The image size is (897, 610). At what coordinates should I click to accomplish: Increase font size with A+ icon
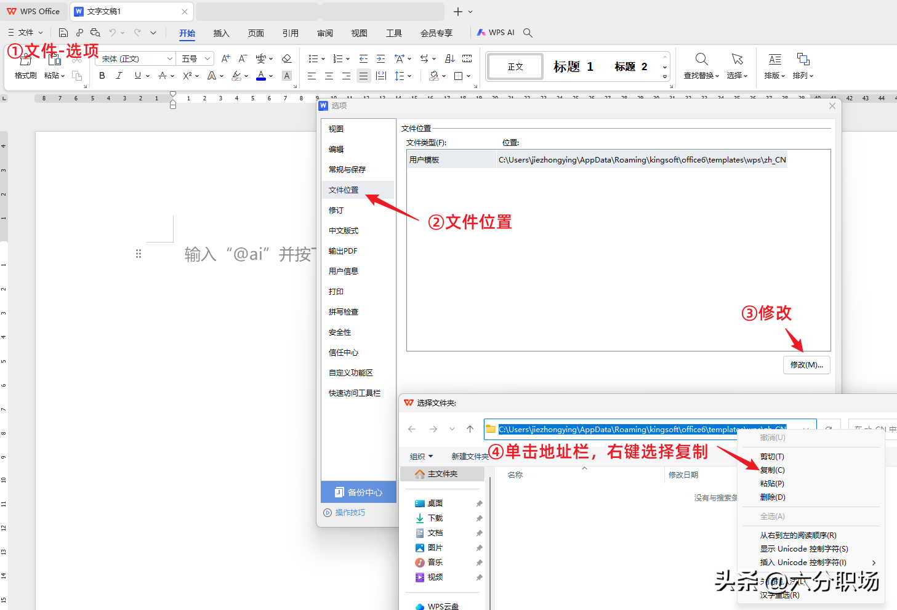(225, 58)
